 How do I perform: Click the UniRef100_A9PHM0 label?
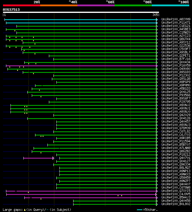[x=176, y=85]
